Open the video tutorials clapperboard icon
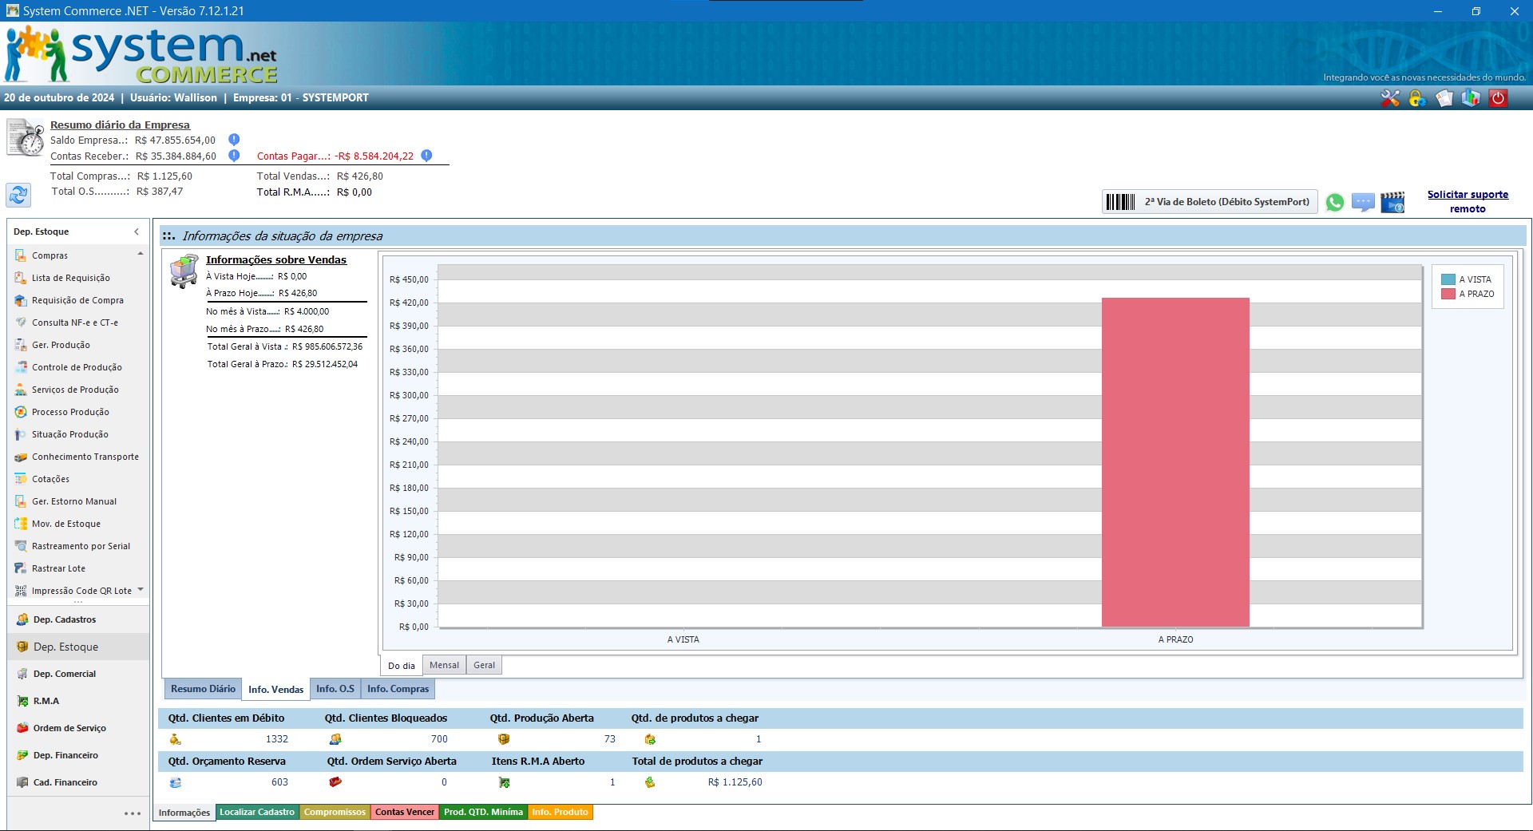Screen dimensions: 1533x831 pos(1392,203)
